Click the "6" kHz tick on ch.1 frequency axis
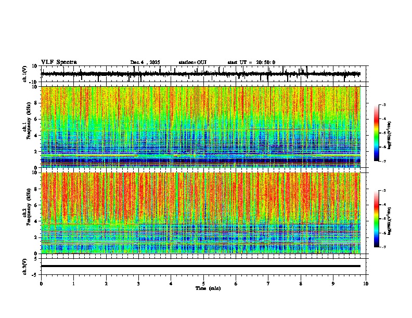 tap(36, 119)
